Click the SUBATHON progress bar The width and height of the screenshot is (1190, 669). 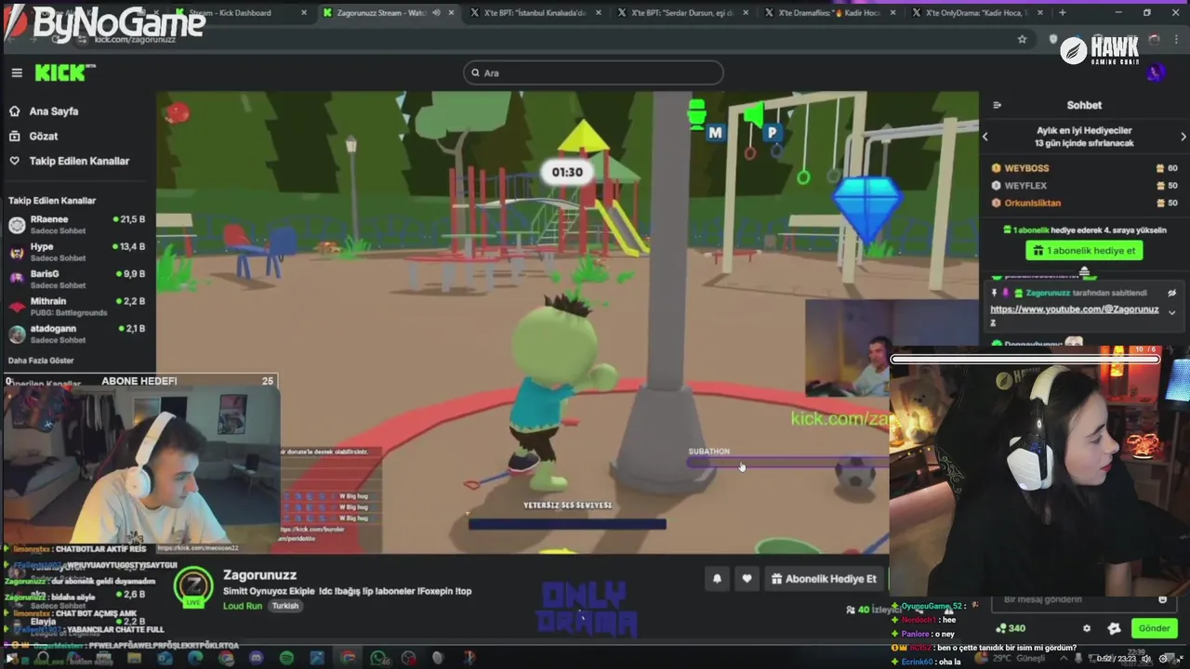pos(787,462)
